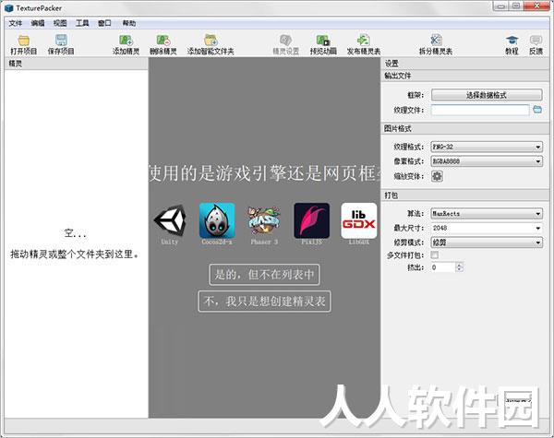The height and width of the screenshot is (438, 554).
Task: Open the 修剪模式 dropdown
Action: 487,243
